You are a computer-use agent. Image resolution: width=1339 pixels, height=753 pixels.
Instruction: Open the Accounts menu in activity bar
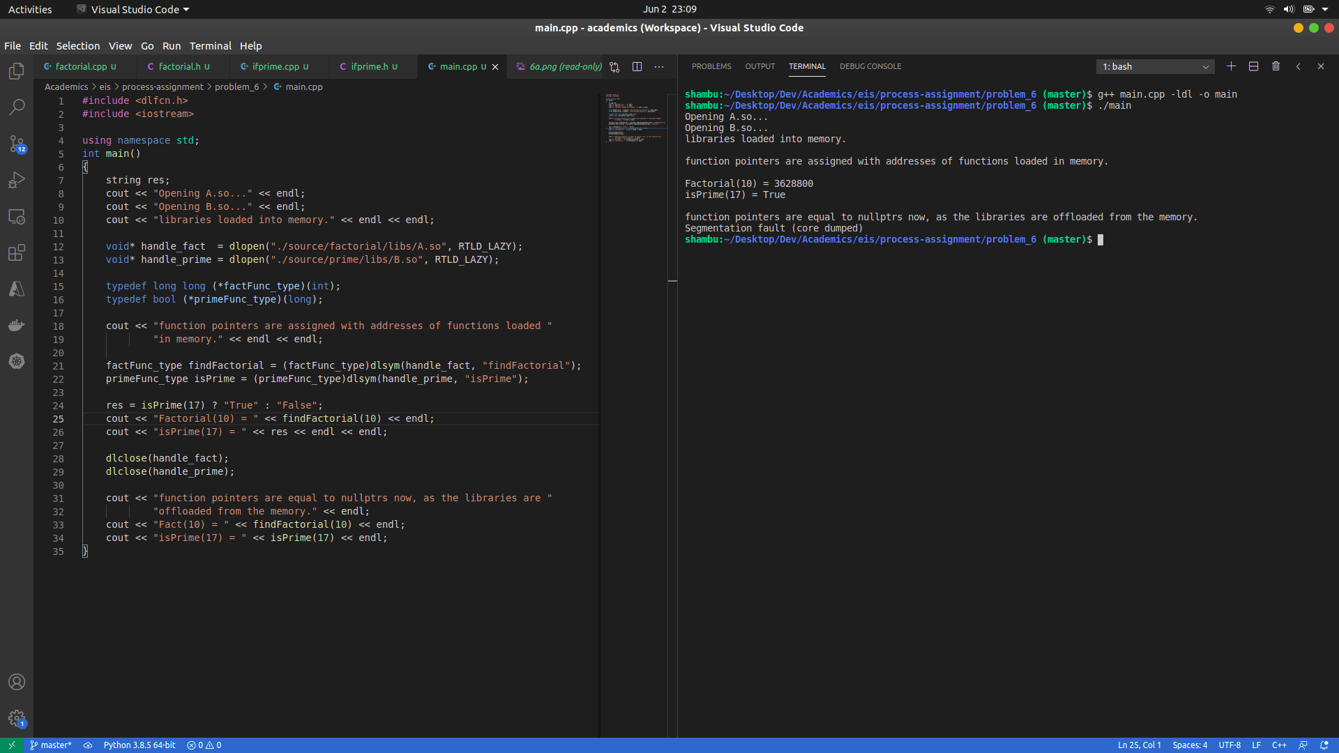(x=17, y=682)
